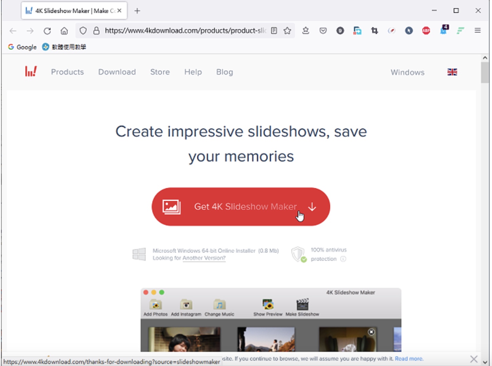The height and width of the screenshot is (366, 492).
Task: Close the 4K Slideshow Maker tab
Action: click(x=119, y=11)
